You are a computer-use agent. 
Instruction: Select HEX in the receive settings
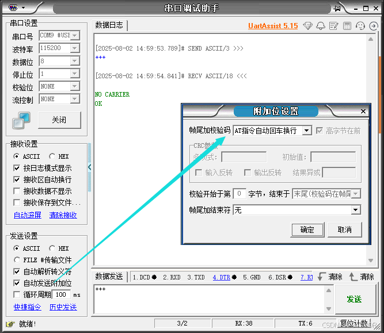(x=59, y=156)
